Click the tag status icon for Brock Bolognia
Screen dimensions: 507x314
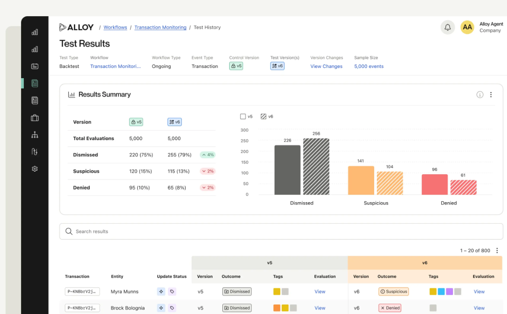(172, 308)
